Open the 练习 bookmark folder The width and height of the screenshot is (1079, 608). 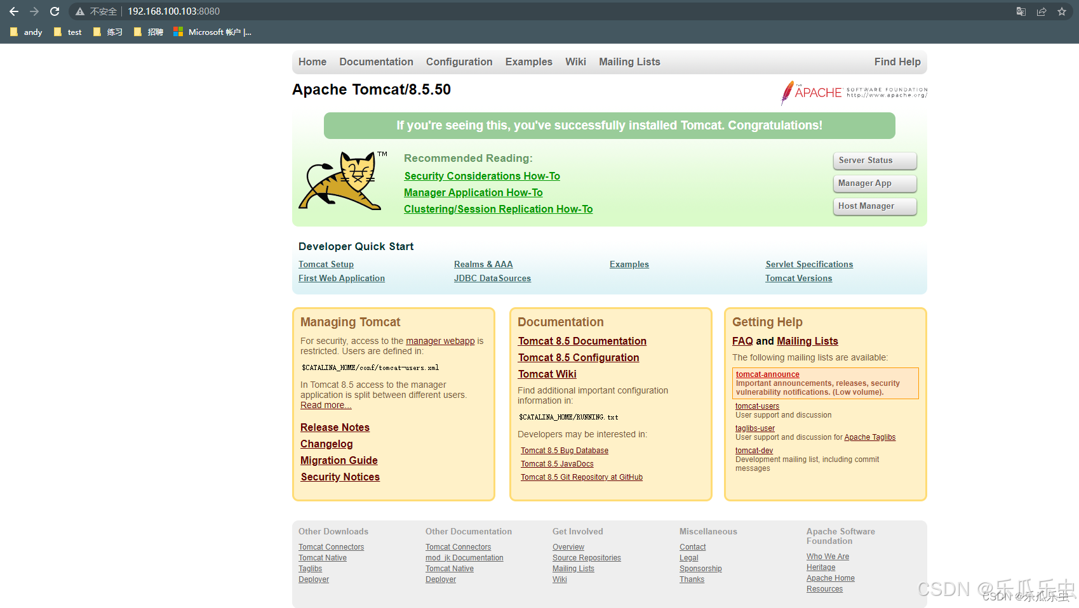point(107,32)
